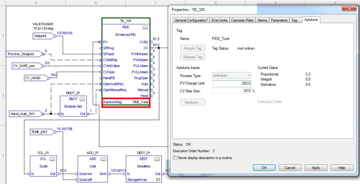
Task: Click the TEMP_DIST value 10.101706
Action: 65,129
